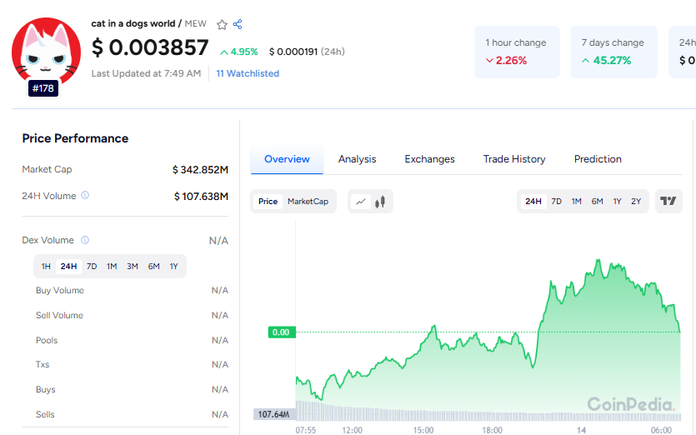Set chart range to 7D
696x435 pixels.
pos(556,202)
